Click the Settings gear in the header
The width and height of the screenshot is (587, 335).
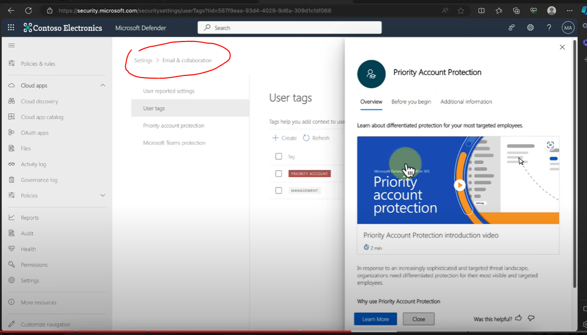[x=530, y=27]
